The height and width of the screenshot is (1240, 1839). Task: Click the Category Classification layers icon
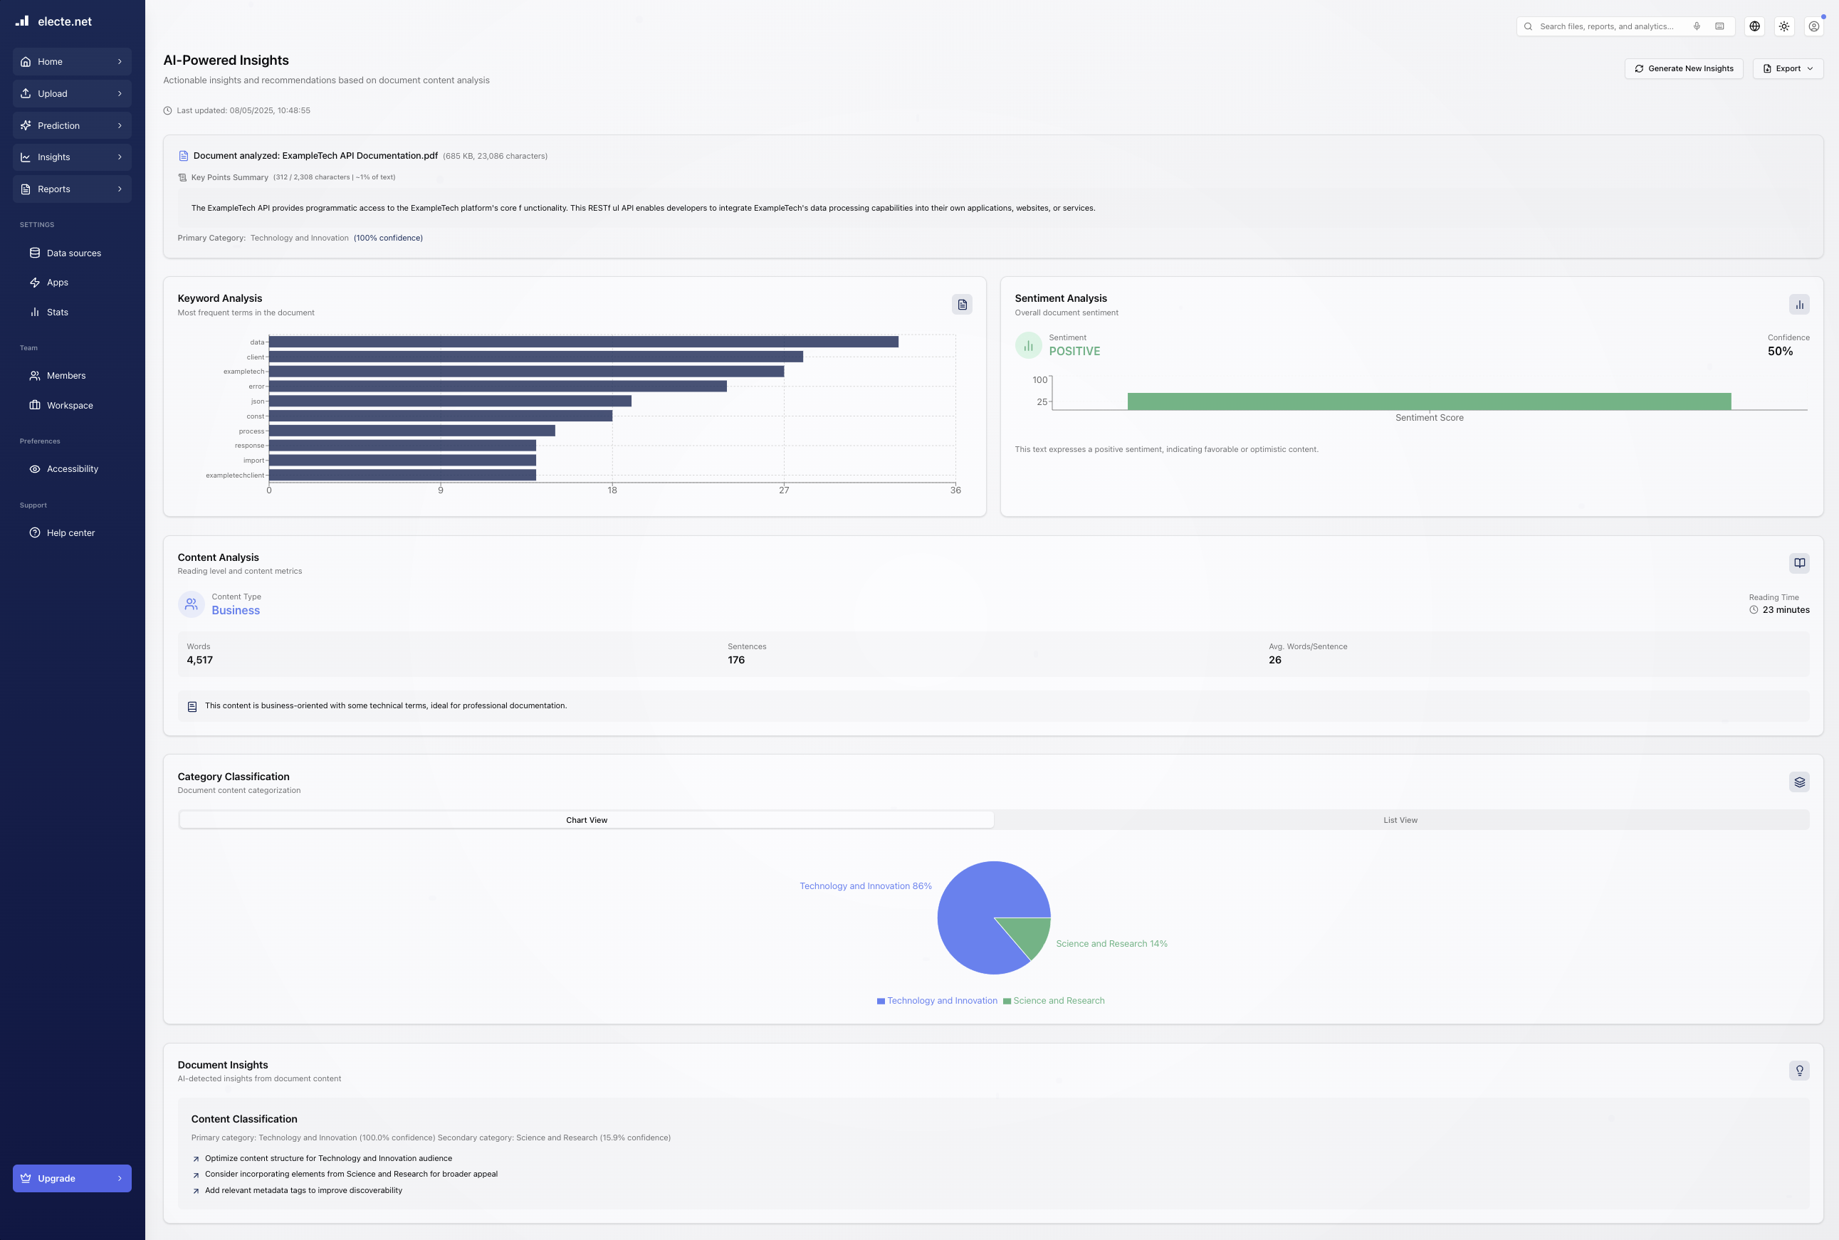[x=1798, y=782]
